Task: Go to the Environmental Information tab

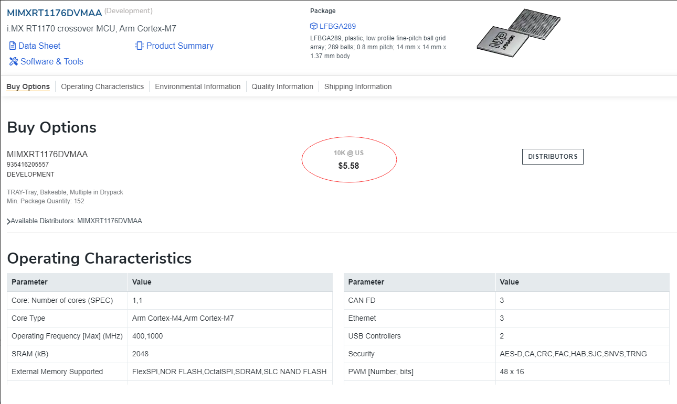Action: point(198,86)
